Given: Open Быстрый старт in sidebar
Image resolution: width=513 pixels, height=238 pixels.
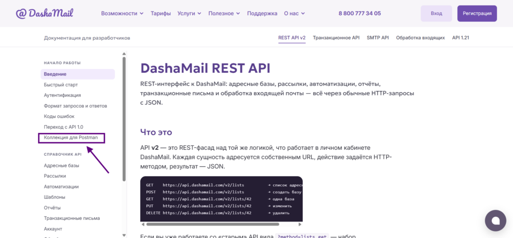Looking at the screenshot, I should coord(61,85).
